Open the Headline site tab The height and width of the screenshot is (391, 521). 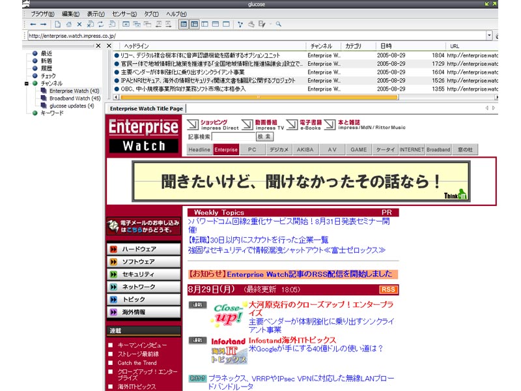pos(199,150)
